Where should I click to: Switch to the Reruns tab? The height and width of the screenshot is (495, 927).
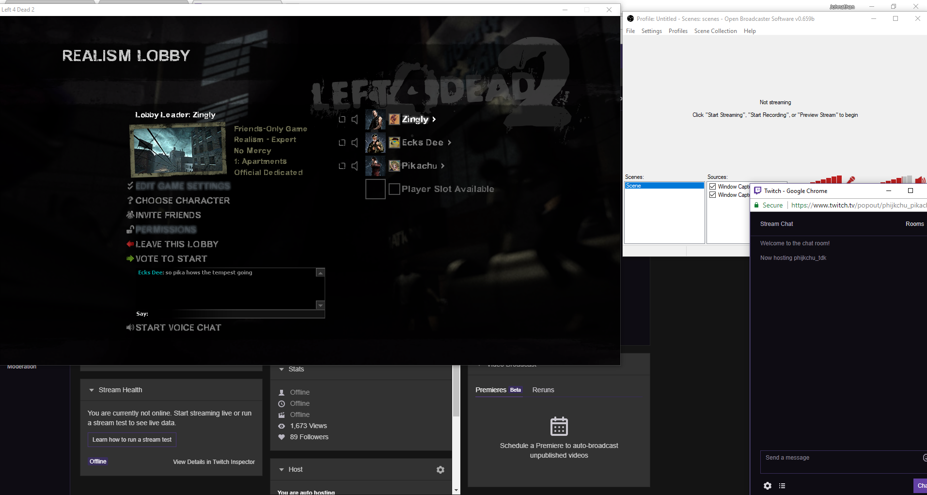tap(543, 390)
